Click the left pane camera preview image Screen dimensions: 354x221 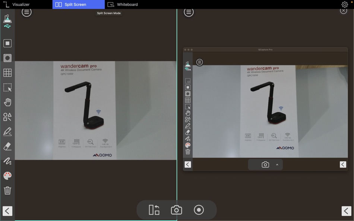(96, 111)
